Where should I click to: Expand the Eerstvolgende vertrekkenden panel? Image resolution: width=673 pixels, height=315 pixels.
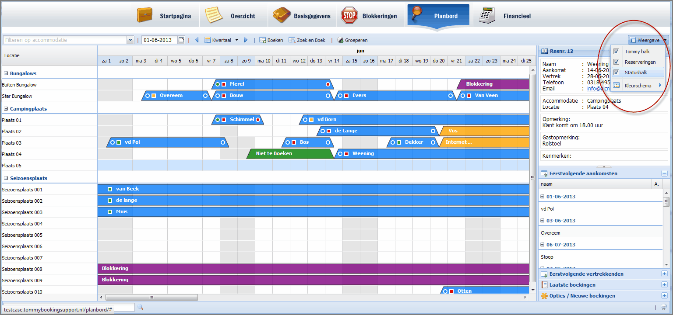click(664, 274)
